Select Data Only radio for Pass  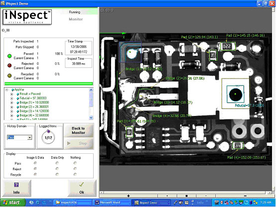57,163
